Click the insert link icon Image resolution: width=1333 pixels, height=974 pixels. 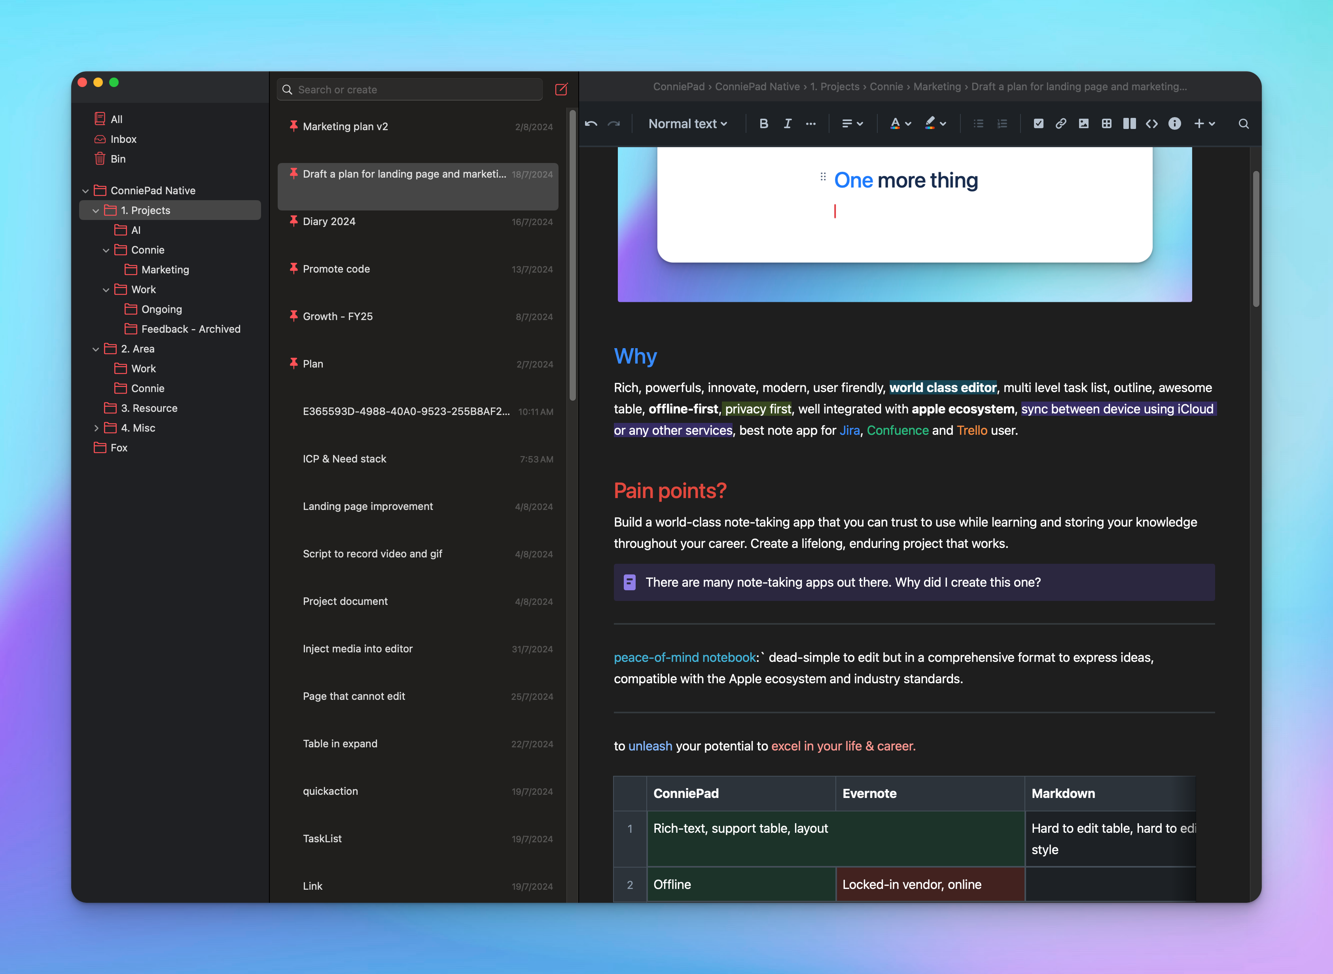(1060, 124)
